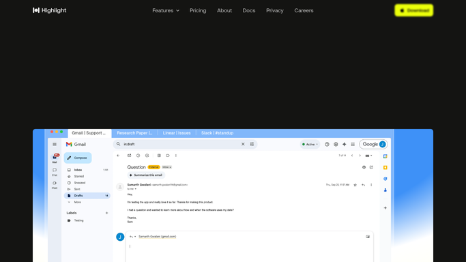
Task: Click Summarize this email button
Action: (146, 175)
